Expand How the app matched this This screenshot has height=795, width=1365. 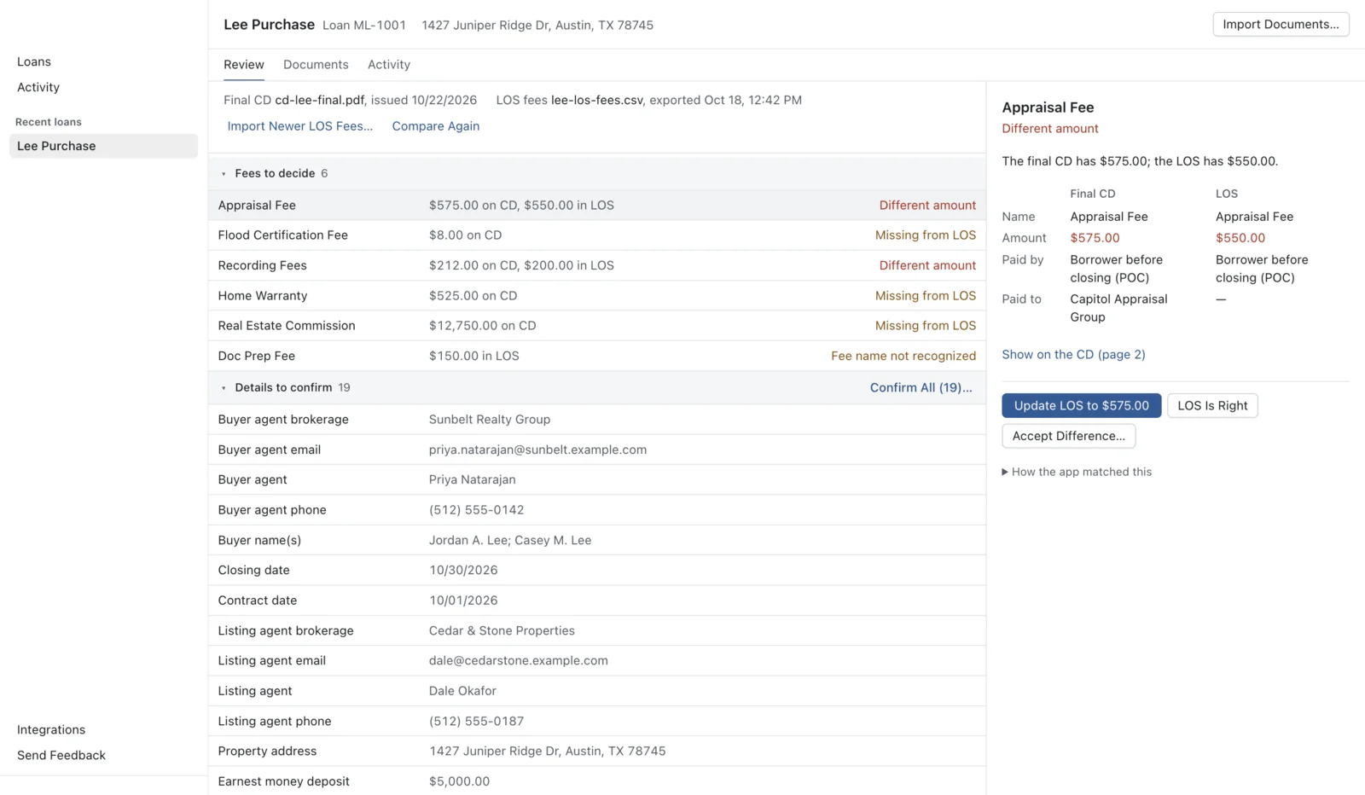click(x=1077, y=472)
